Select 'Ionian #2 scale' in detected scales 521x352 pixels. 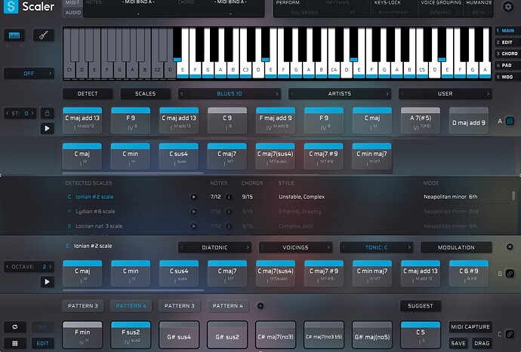click(94, 197)
